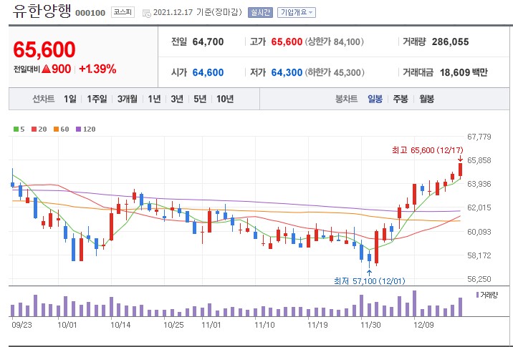The image size is (513, 347).
Task: Select the 3년 line chart tab
Action: [x=177, y=99]
